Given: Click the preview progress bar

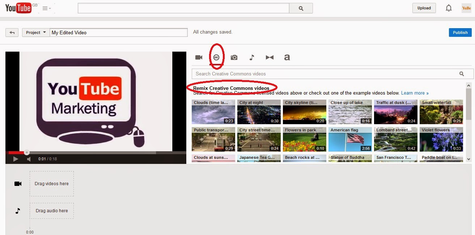Looking at the screenshot, I should (96, 153).
